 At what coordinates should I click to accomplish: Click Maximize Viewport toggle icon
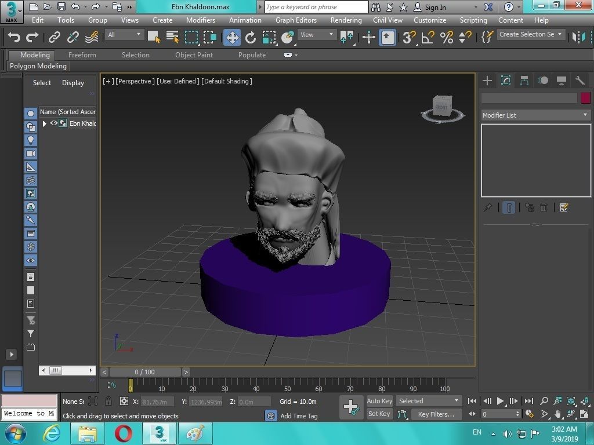(x=584, y=414)
